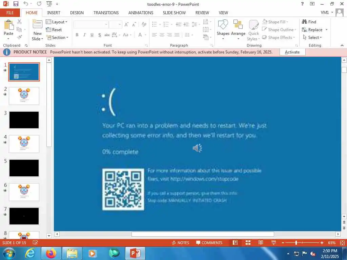Click the Increase List Level icon
This screenshot has height=260, width=347.
(x=186, y=24)
